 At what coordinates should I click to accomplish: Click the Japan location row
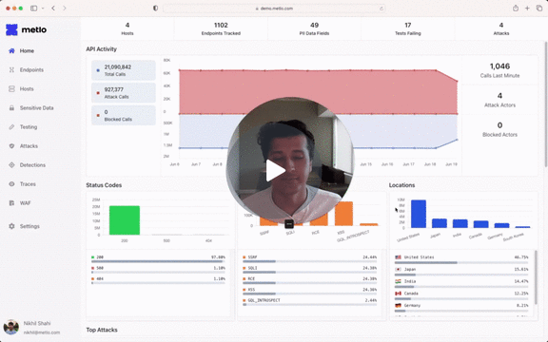tap(461, 272)
